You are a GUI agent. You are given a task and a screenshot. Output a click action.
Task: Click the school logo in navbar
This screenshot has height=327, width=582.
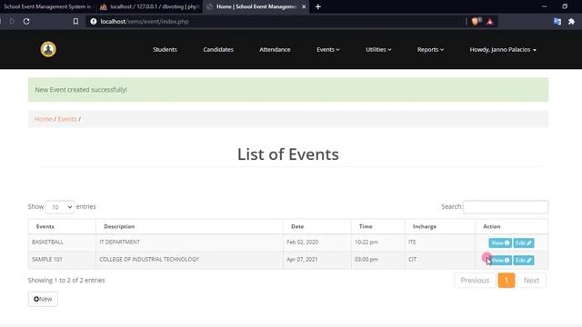pyautogui.click(x=48, y=49)
